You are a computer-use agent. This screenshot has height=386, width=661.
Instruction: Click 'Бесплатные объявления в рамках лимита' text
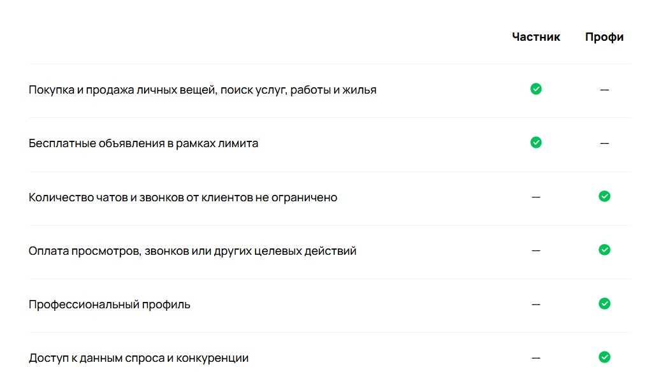[143, 143]
